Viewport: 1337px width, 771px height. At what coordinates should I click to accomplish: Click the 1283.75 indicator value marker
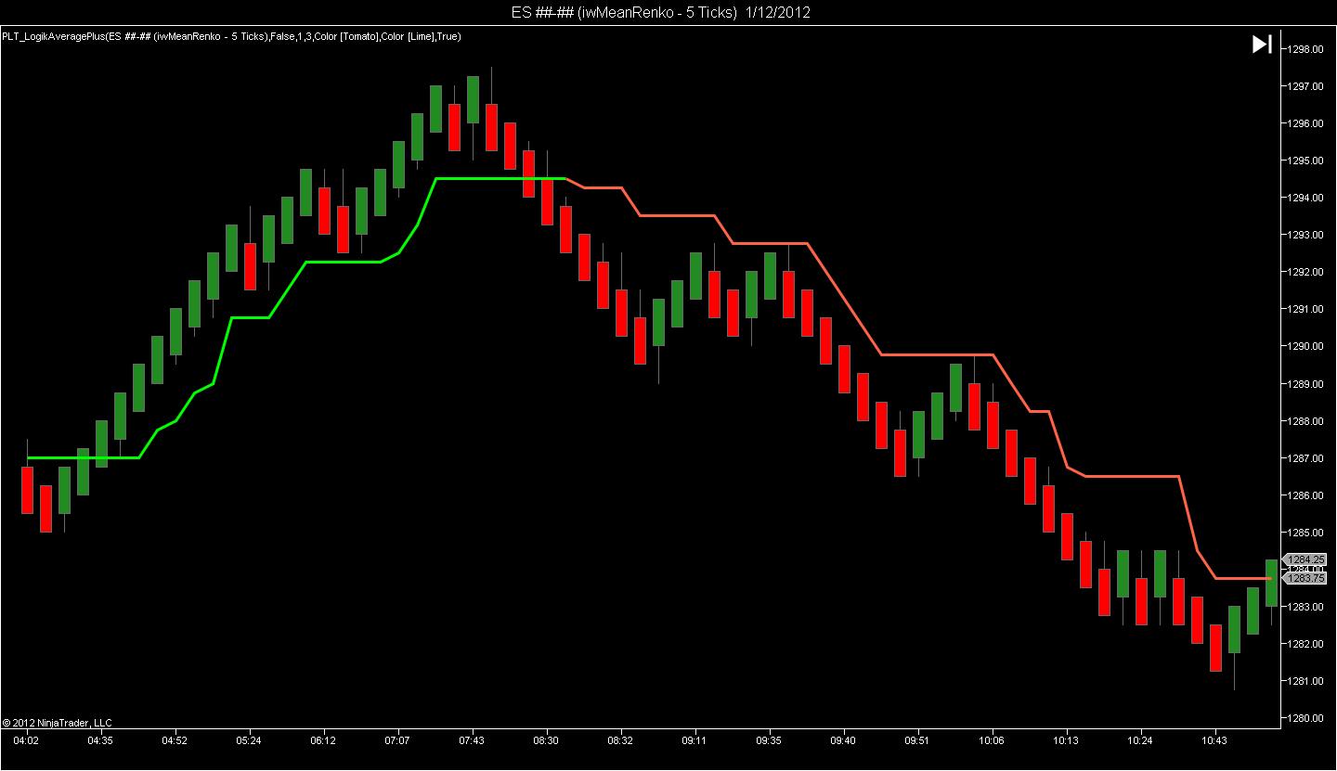click(1305, 578)
